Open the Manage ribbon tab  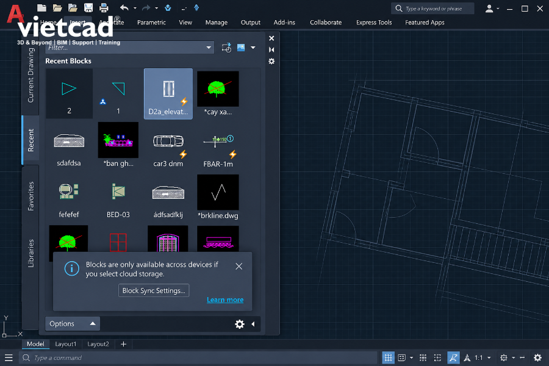217,23
